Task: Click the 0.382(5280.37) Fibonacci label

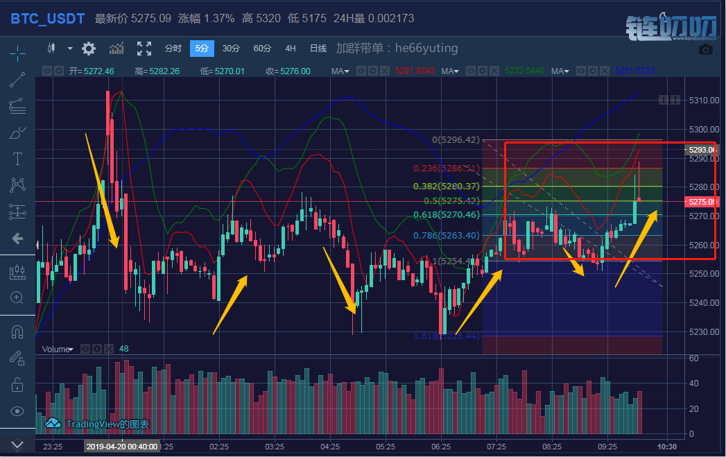Action: [x=447, y=186]
